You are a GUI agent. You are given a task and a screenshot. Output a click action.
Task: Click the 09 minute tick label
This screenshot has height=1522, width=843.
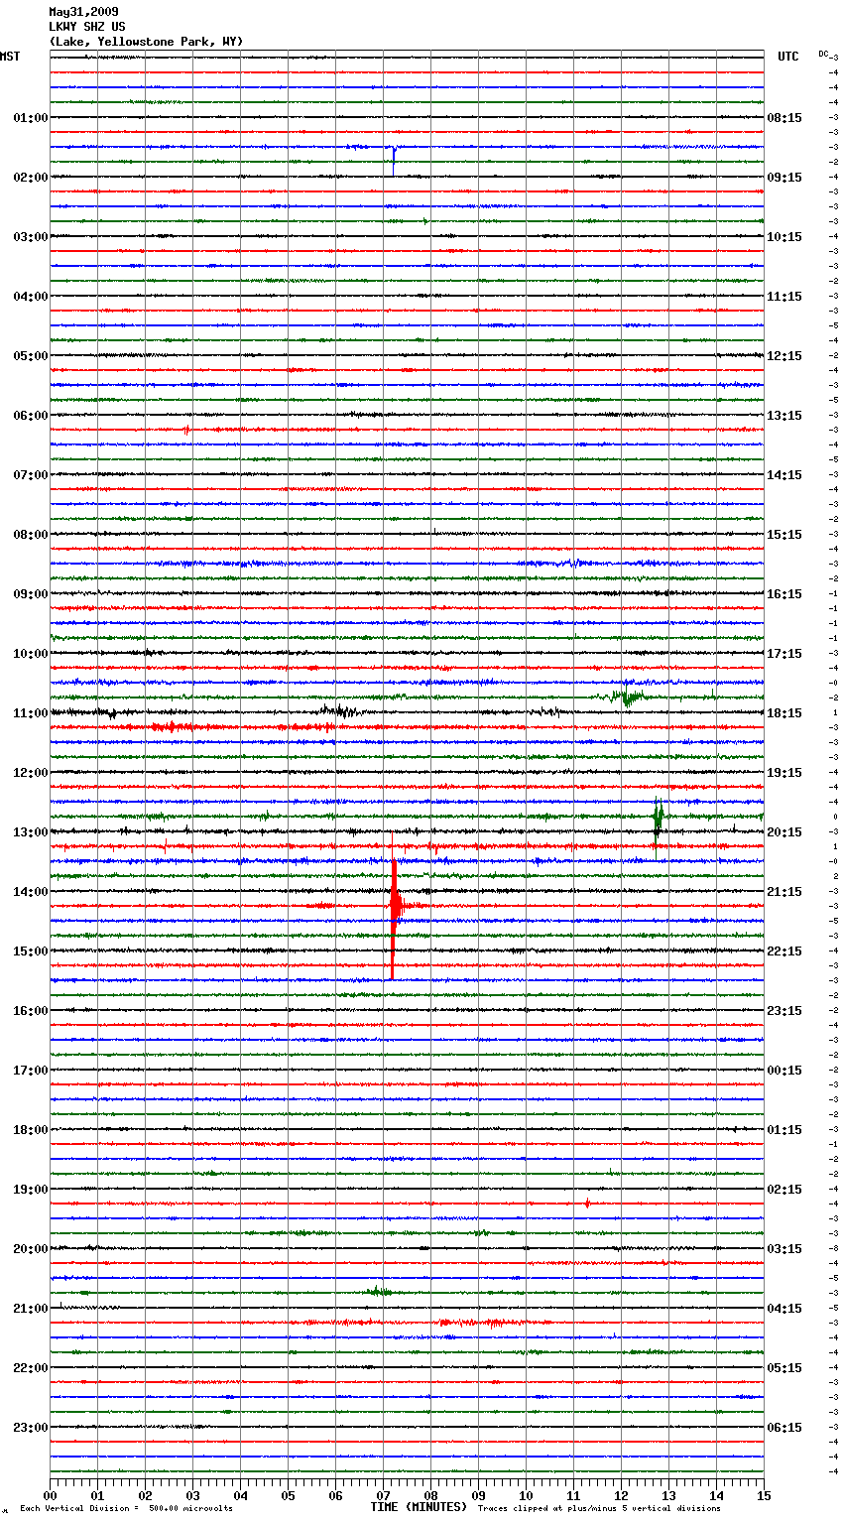pyautogui.click(x=478, y=1495)
